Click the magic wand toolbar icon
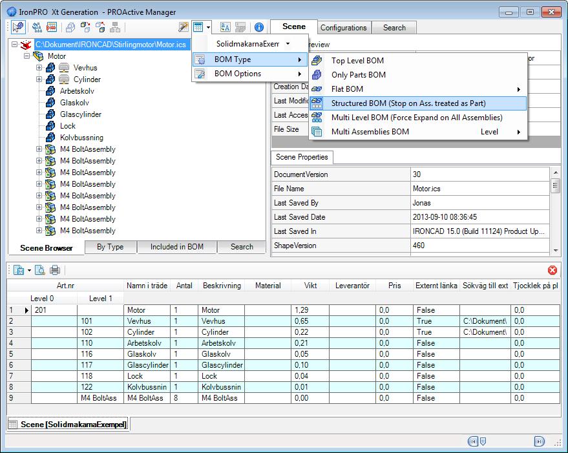The width and height of the screenshot is (568, 453). pyautogui.click(x=184, y=26)
